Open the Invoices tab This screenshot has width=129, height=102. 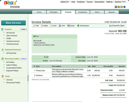point(68,12)
